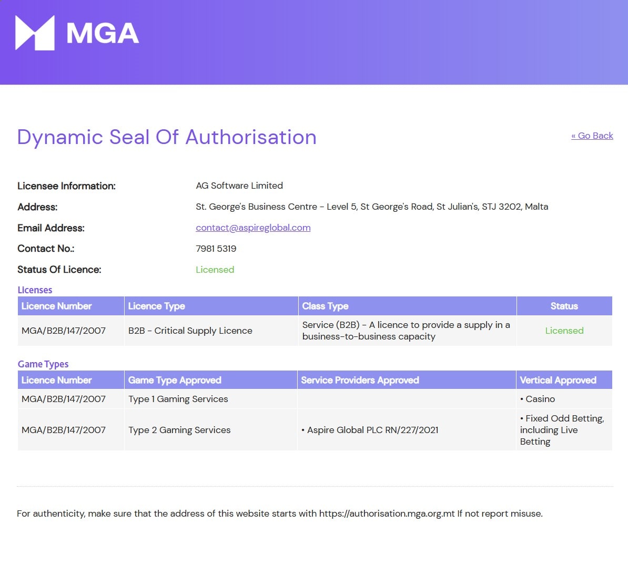Open the contact@aspireglobal.com email link
This screenshot has width=628, height=565.
click(253, 228)
